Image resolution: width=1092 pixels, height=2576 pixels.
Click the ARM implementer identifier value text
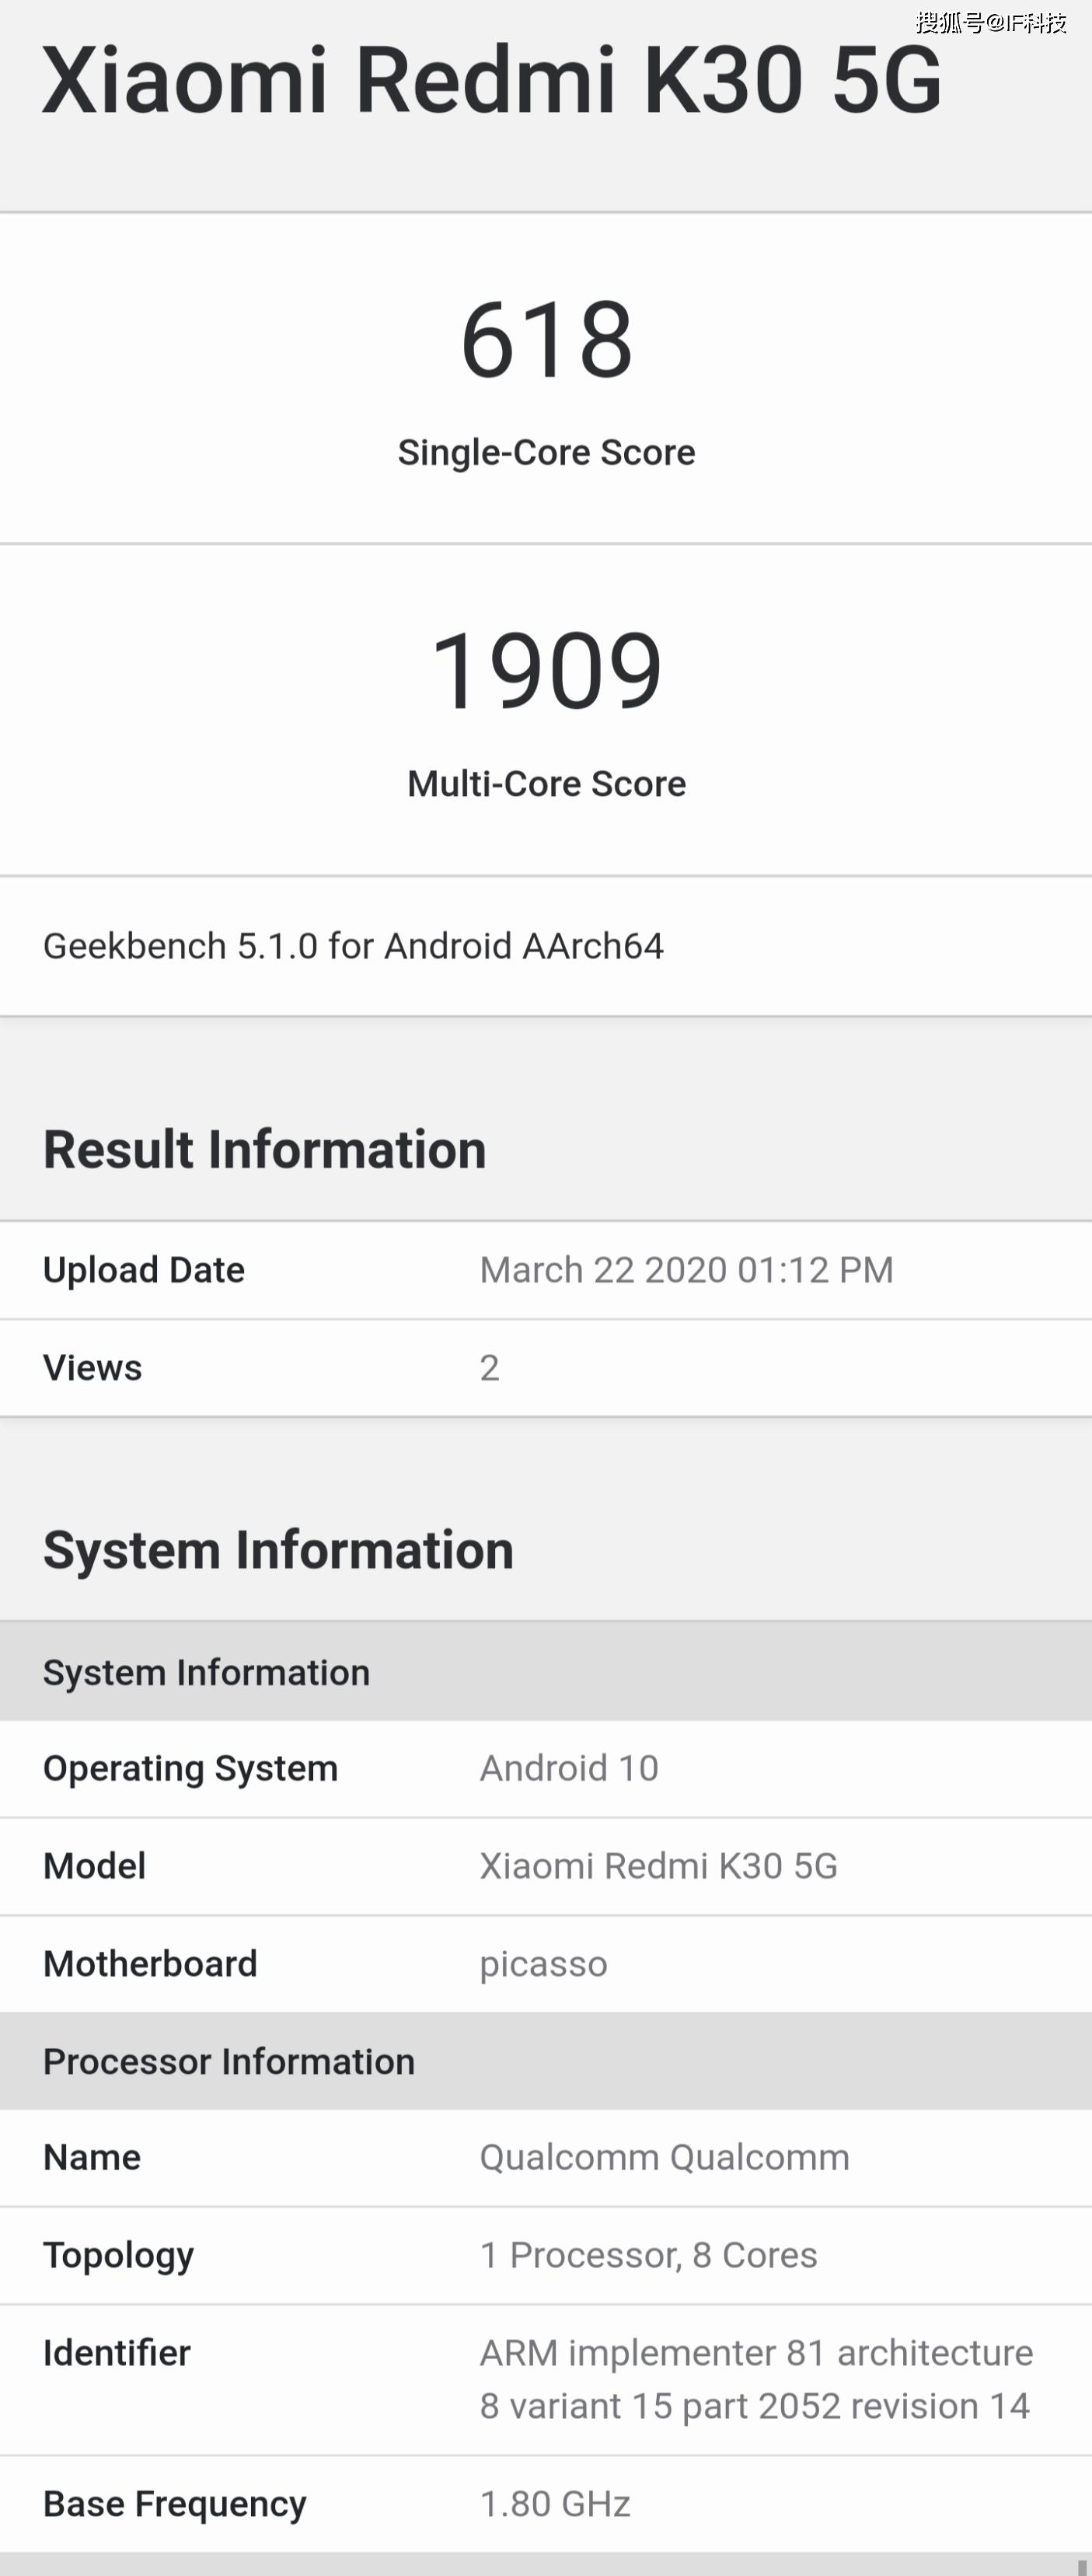755,2379
